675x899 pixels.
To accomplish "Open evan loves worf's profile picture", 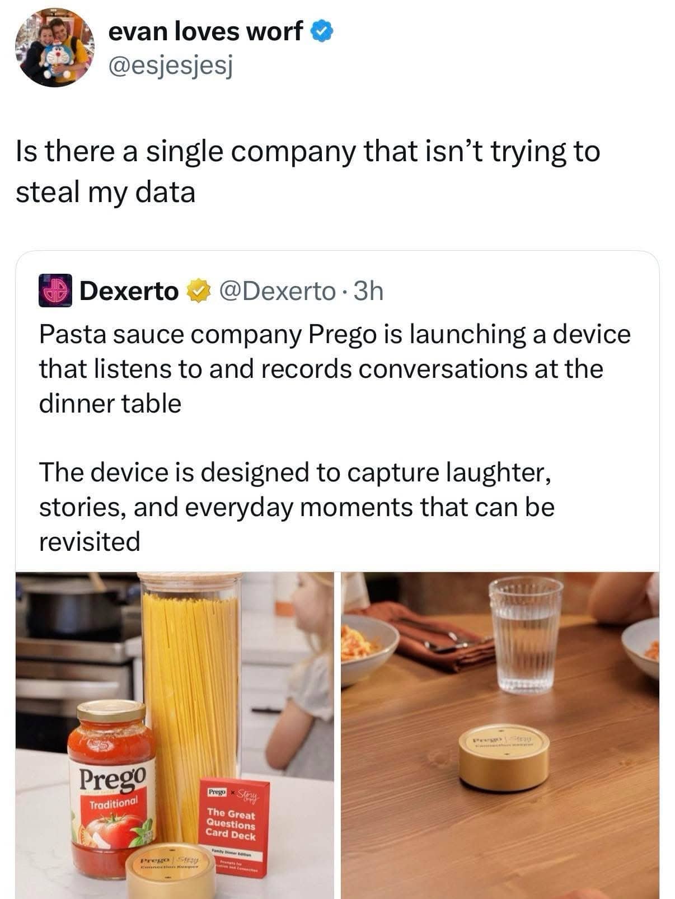I will tap(55, 48).
